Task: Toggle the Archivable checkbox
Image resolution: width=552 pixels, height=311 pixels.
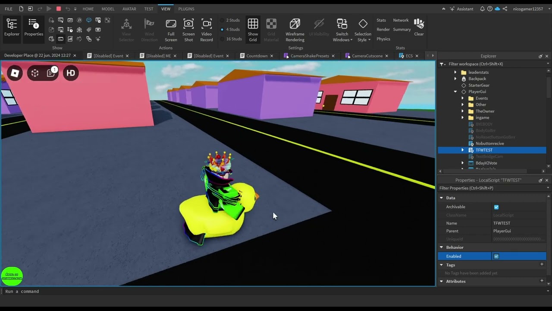Action: (x=496, y=207)
